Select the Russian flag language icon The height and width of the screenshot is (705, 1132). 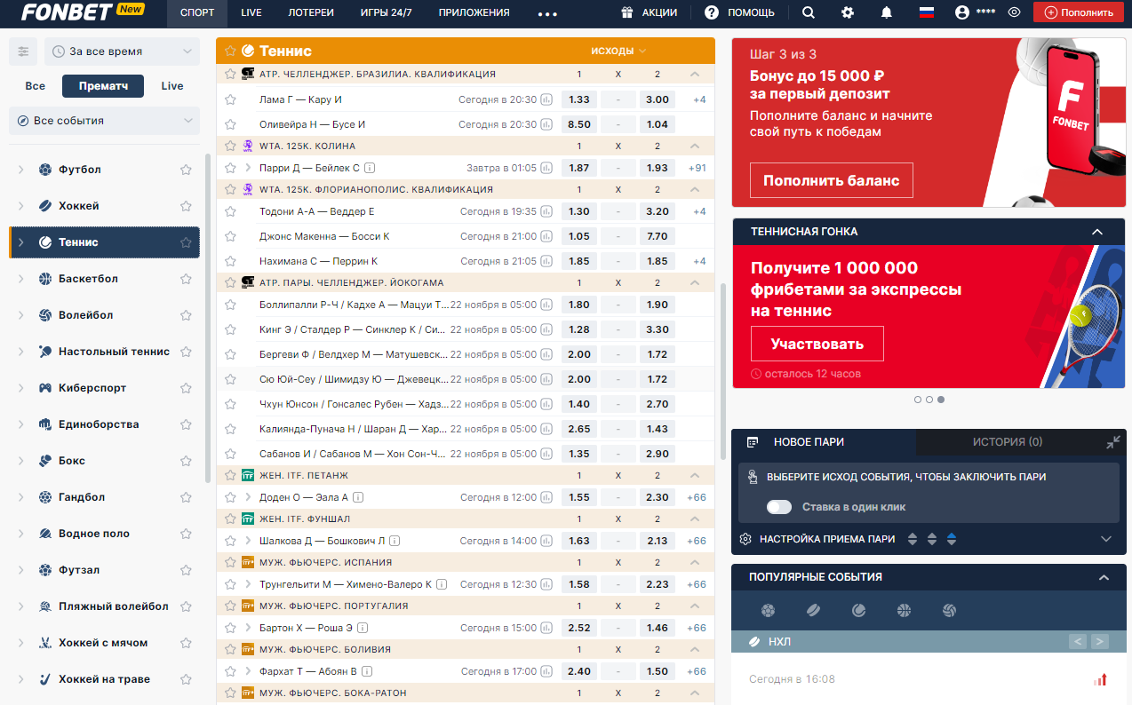point(927,12)
